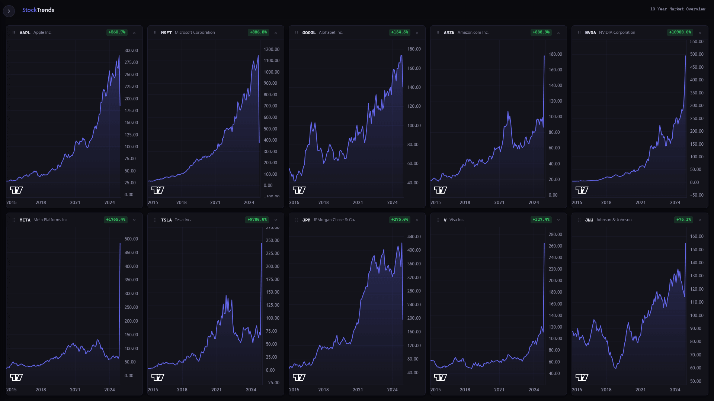Open TradingView logo in JNJ chart
The height and width of the screenshot is (401, 714).
pos(582,377)
